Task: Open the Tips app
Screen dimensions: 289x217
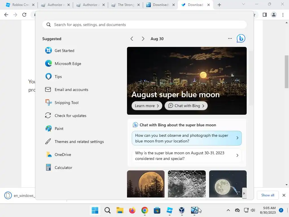Action: 53,76
